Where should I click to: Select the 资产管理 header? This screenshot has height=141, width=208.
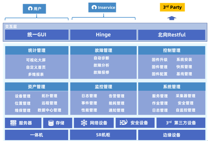pos(37,87)
